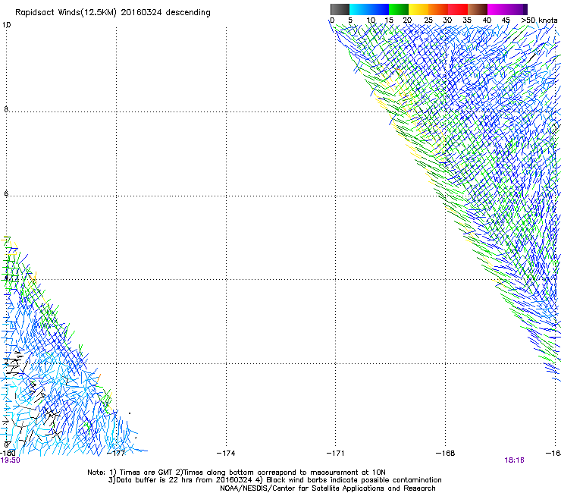Click the 'Rapidscat Winds(12.5KM) 20160324 descending' title

[x=113, y=13]
